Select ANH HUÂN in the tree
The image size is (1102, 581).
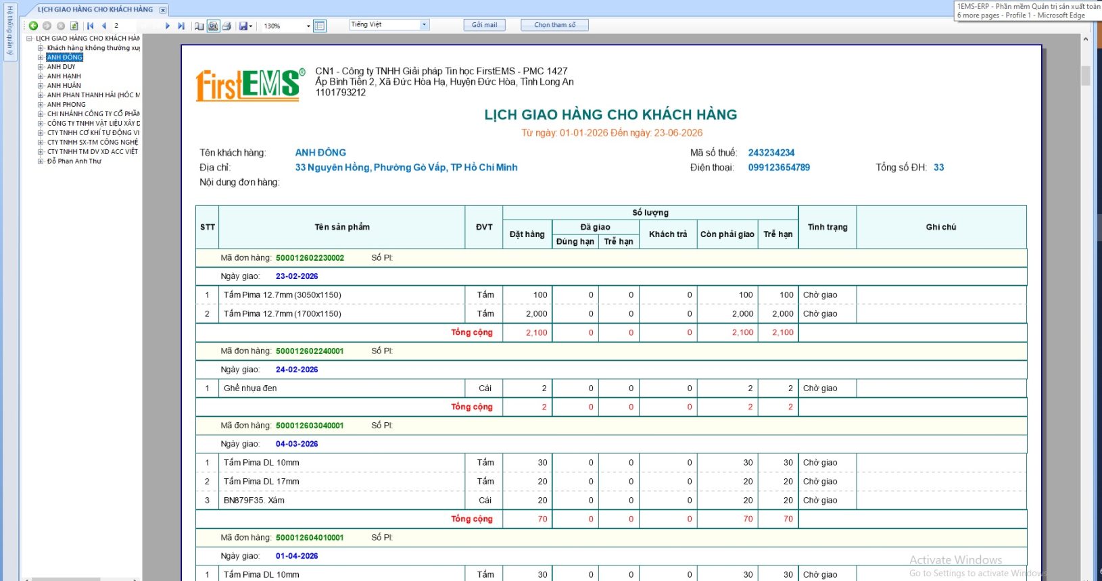click(64, 86)
